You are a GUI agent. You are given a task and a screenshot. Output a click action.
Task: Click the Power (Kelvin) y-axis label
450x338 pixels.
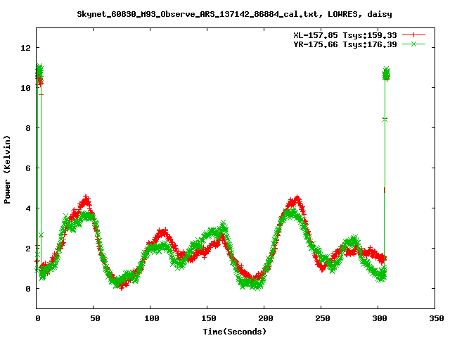click(x=7, y=170)
